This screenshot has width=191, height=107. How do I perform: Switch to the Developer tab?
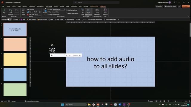click(x=74, y=6)
